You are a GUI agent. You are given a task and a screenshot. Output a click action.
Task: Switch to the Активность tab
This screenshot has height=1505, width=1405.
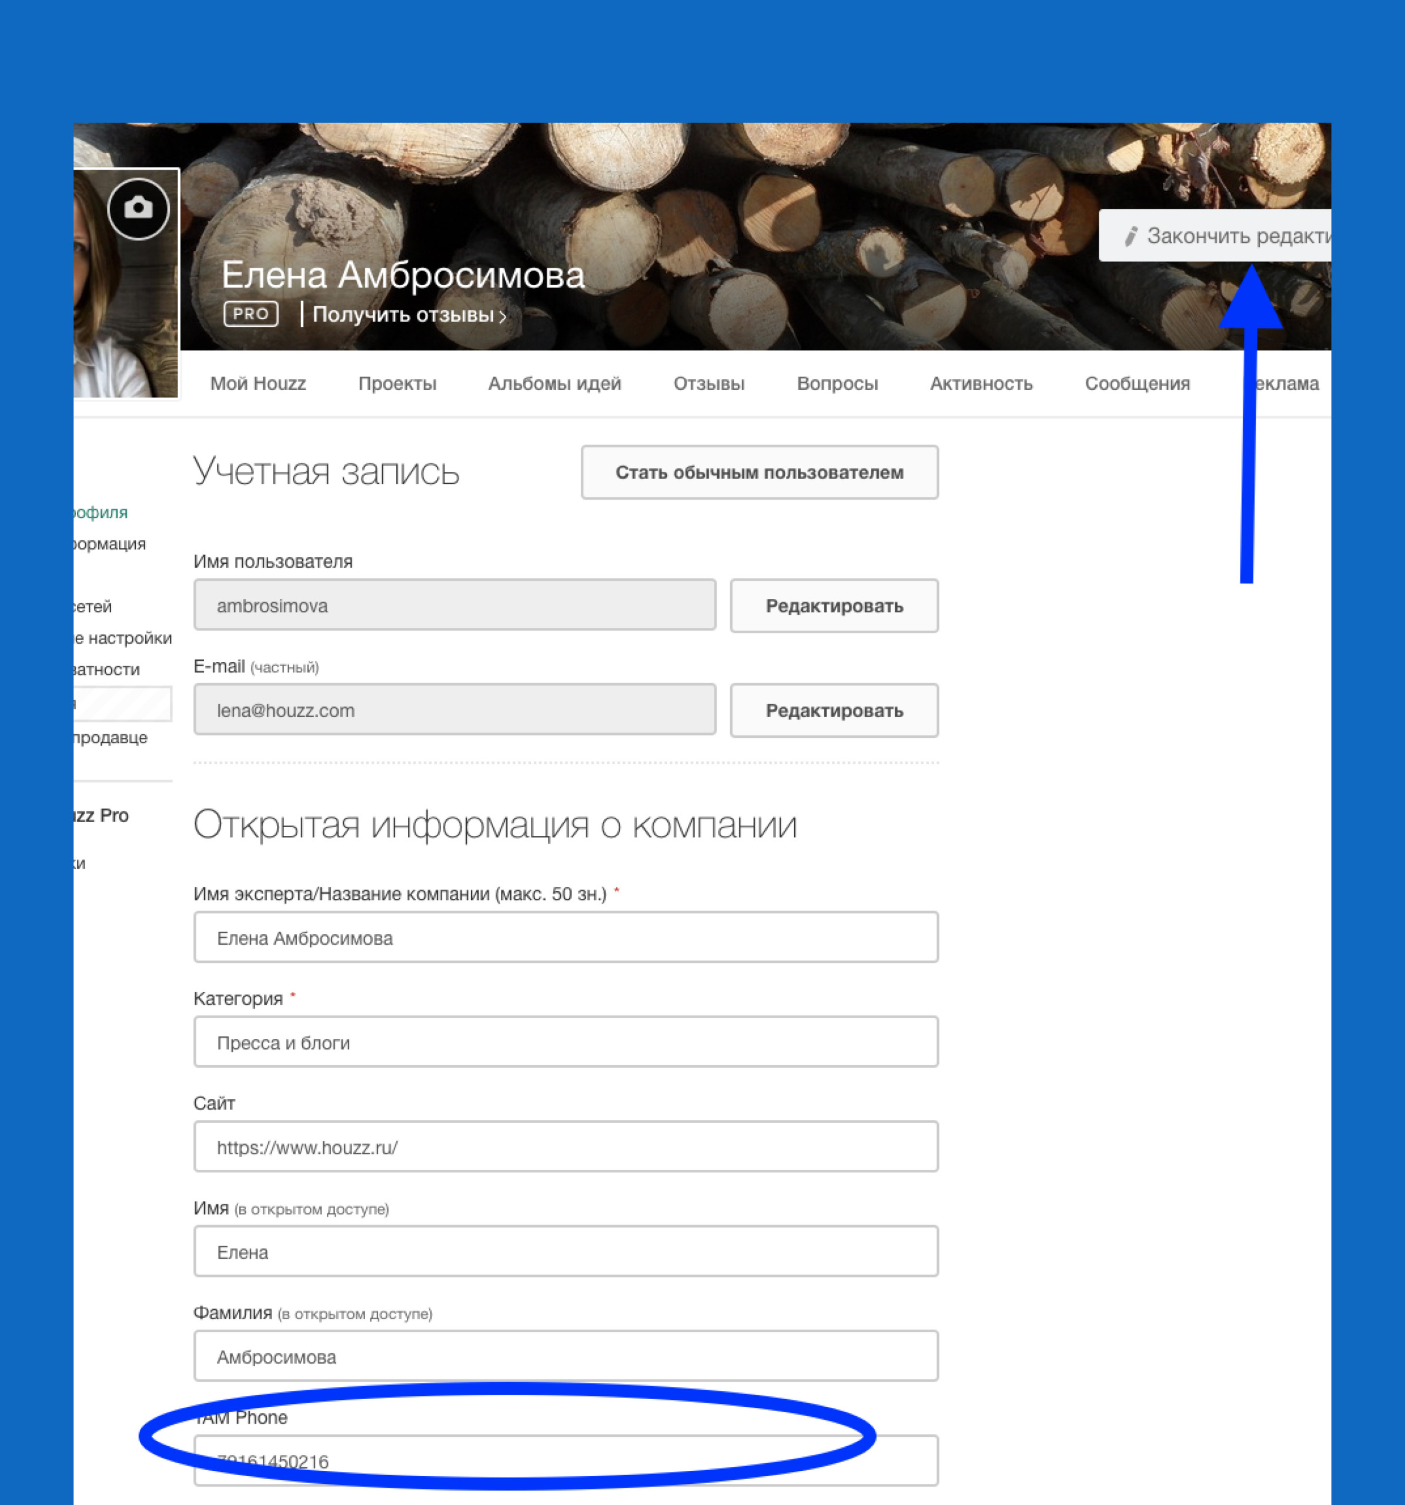tap(981, 384)
